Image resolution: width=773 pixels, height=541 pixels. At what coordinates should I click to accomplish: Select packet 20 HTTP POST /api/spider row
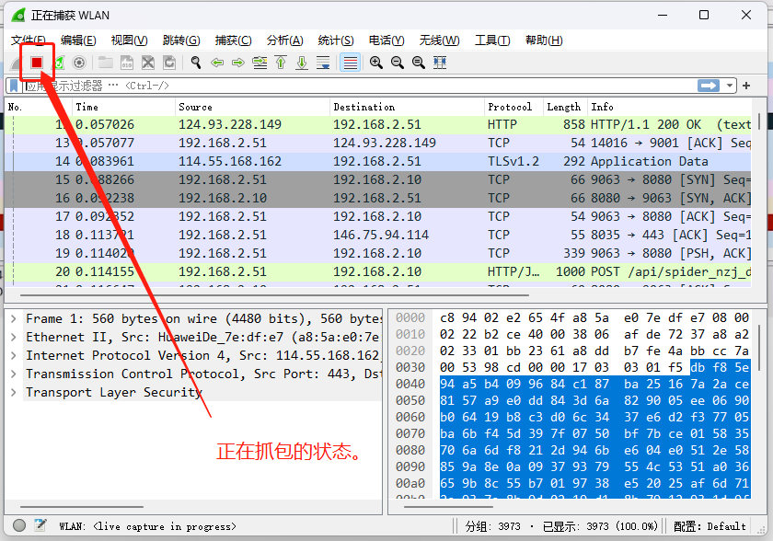(378, 272)
